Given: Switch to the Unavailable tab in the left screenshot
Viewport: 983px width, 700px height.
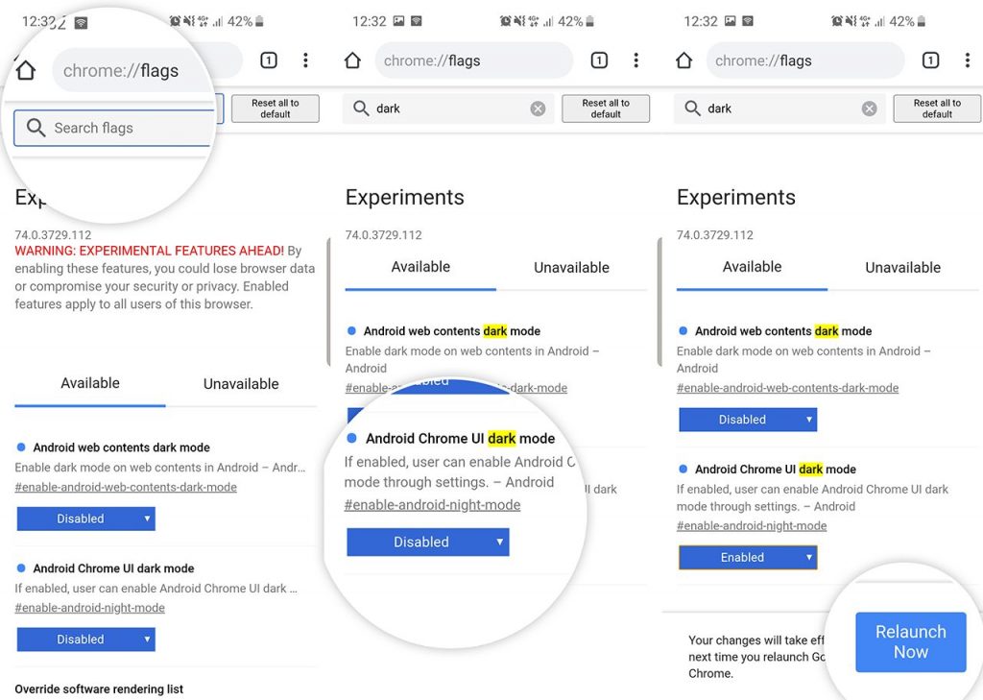Looking at the screenshot, I should pos(241,384).
